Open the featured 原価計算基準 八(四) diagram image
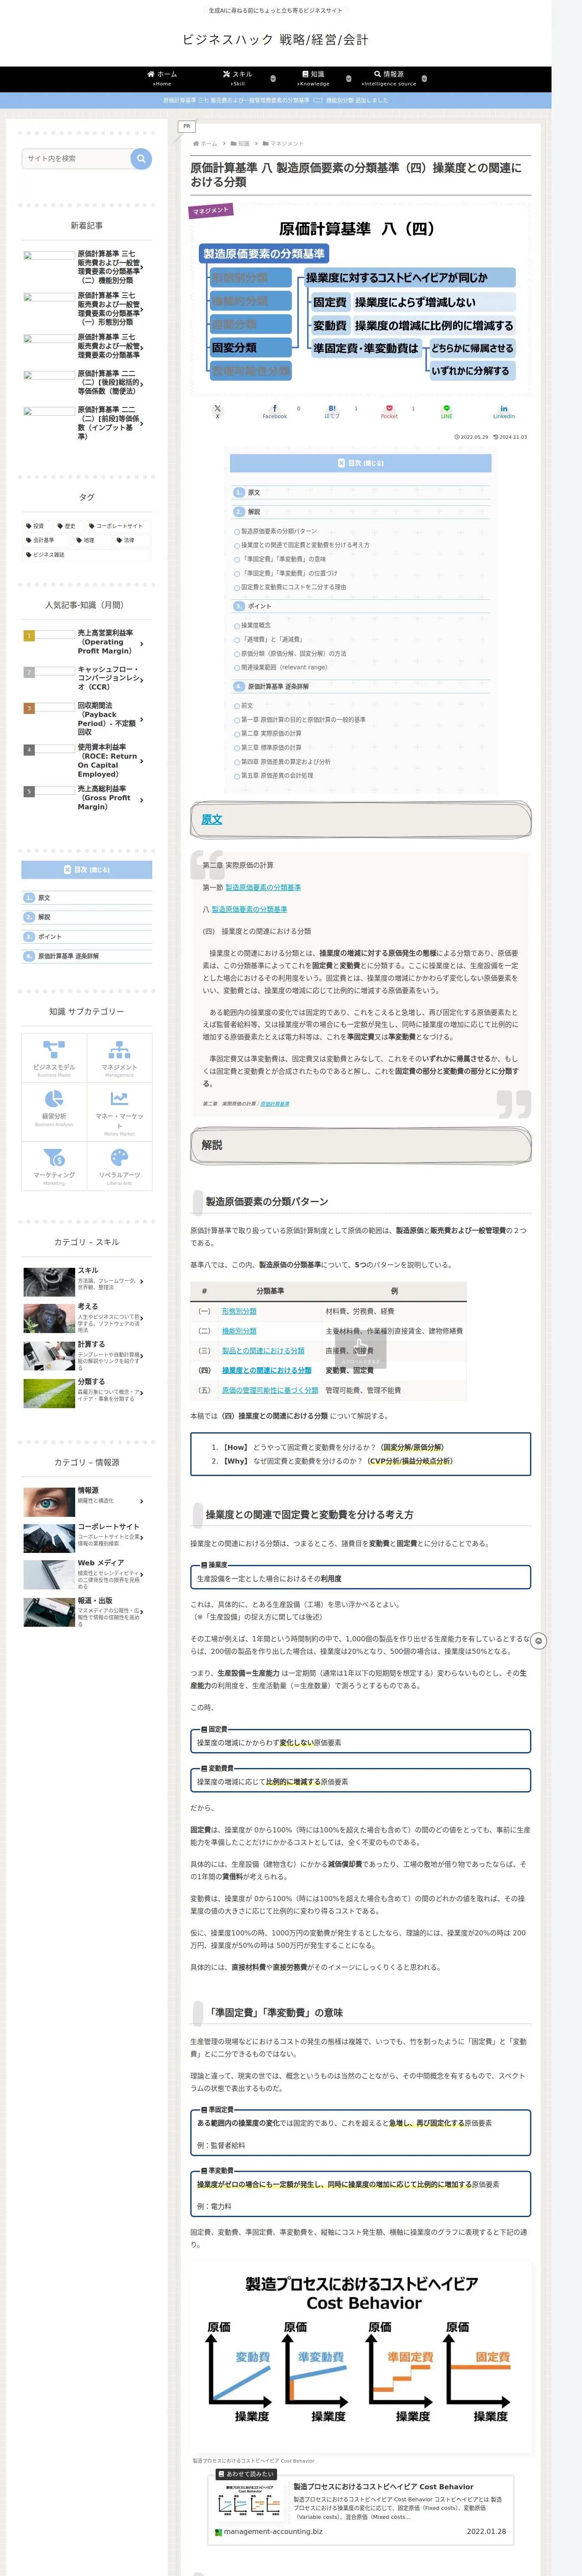 coord(360,300)
